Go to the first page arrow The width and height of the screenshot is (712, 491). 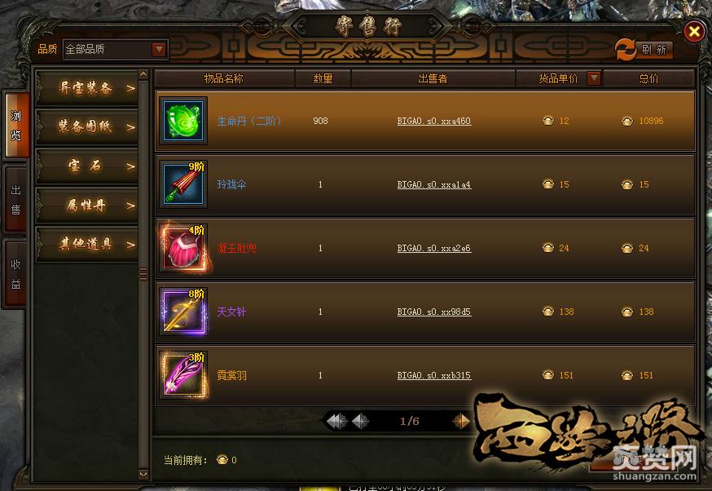point(337,421)
